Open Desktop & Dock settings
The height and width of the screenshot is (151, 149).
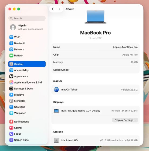click(27, 88)
